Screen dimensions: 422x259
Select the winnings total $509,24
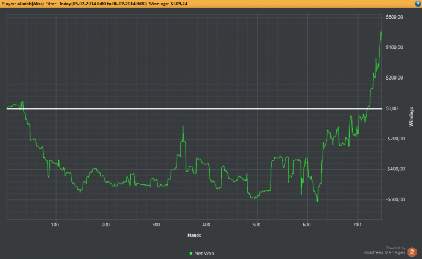(x=179, y=4)
